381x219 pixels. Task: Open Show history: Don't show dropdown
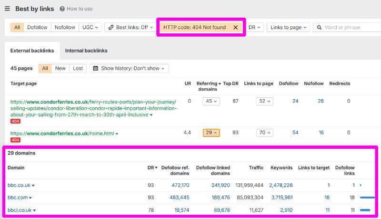(x=129, y=68)
